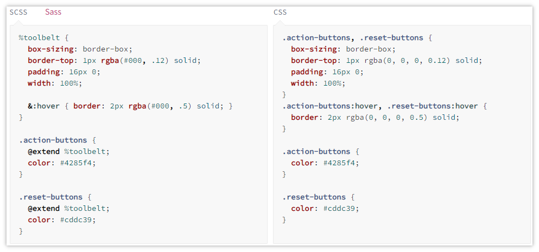Click @extend inside SCSS .action-buttons block
This screenshot has width=539, height=252.
(x=43, y=152)
